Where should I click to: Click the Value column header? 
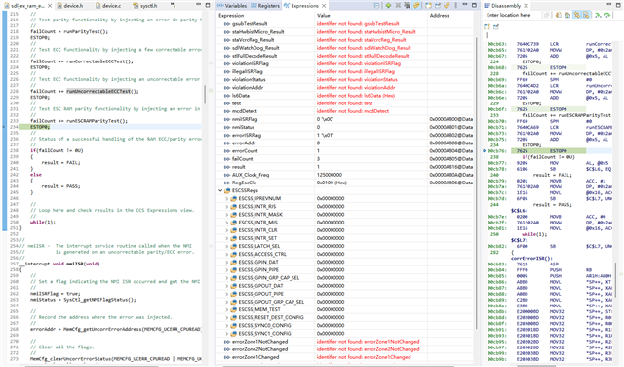pos(370,16)
